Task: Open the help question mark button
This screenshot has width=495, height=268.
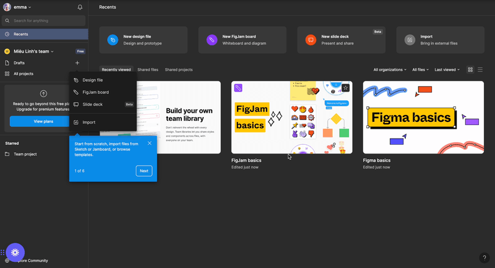Action: pyautogui.click(x=484, y=257)
